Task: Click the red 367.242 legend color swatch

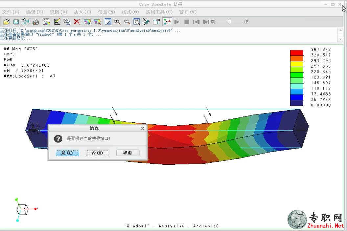Action: (296, 52)
